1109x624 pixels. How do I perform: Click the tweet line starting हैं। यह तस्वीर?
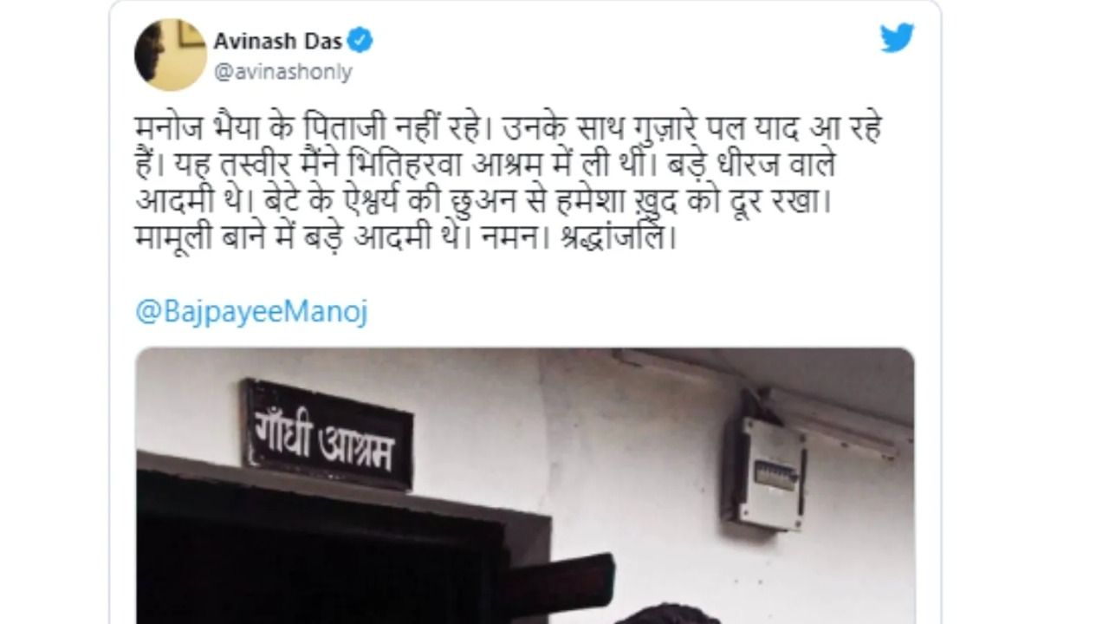pyautogui.click(x=484, y=166)
